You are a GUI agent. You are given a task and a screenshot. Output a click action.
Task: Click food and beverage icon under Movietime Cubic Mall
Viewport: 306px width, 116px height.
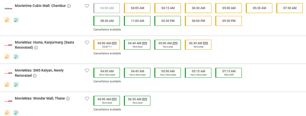pos(7,20)
